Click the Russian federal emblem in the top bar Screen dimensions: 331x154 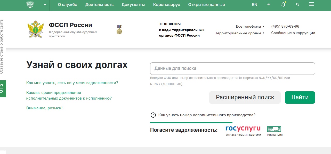pos(30,4)
